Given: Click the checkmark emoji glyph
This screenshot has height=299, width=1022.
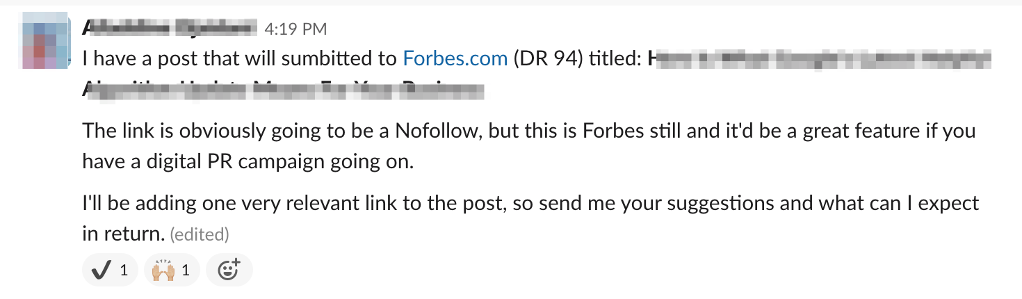Looking at the screenshot, I should point(102,270).
